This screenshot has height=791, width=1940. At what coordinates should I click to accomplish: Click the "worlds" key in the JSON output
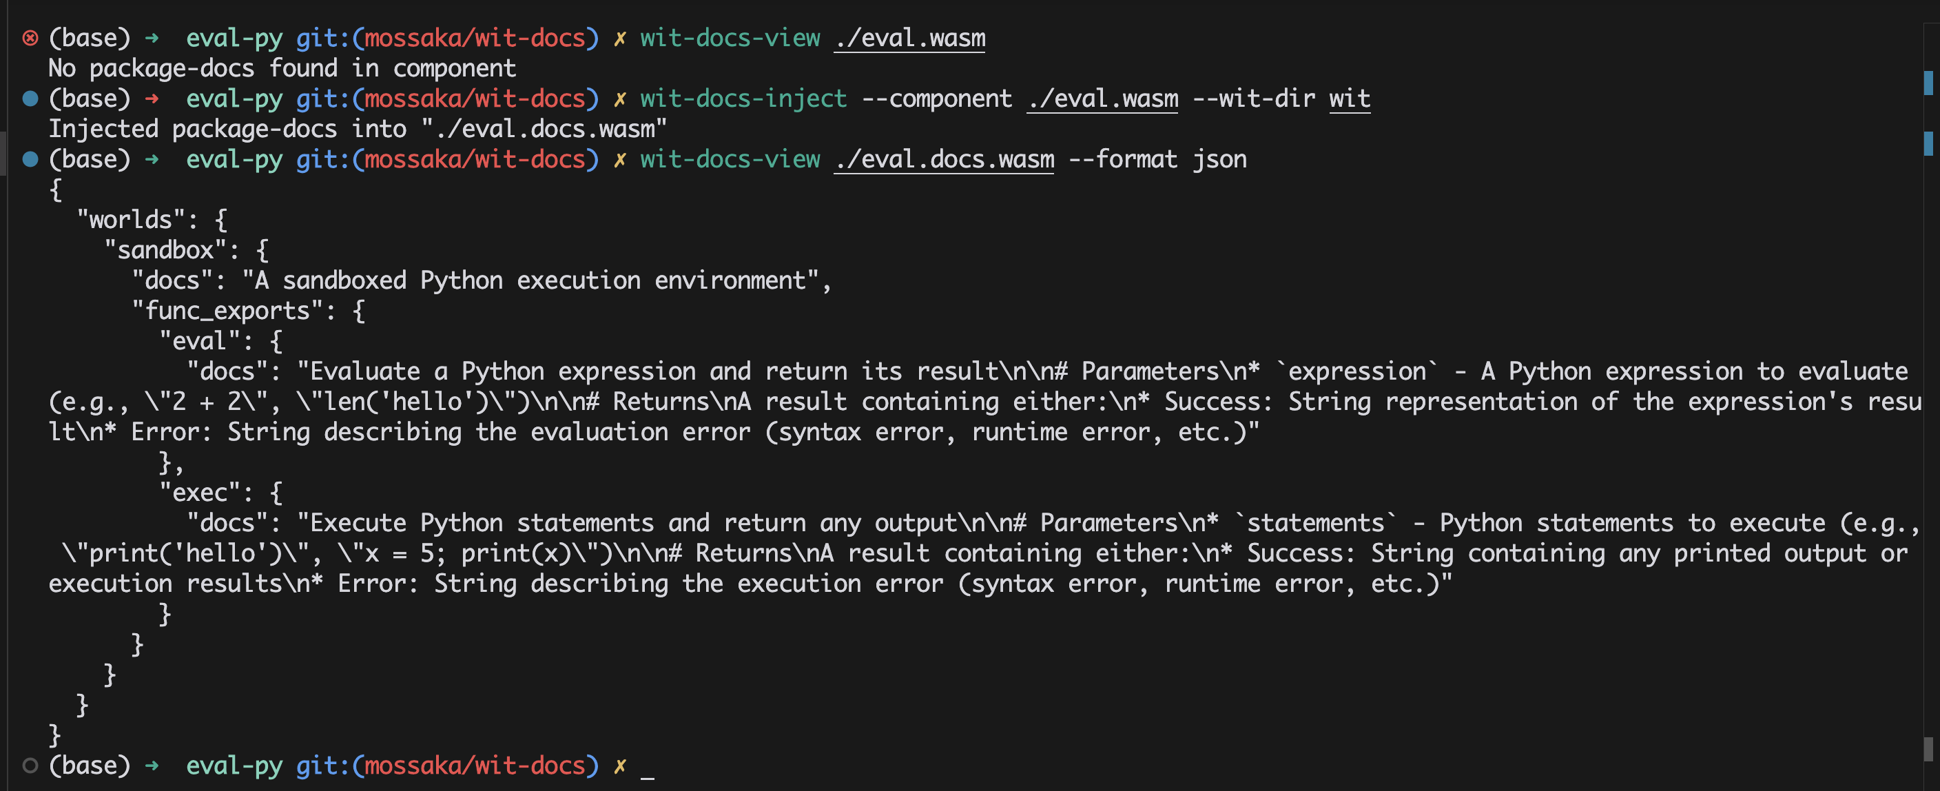(131, 220)
